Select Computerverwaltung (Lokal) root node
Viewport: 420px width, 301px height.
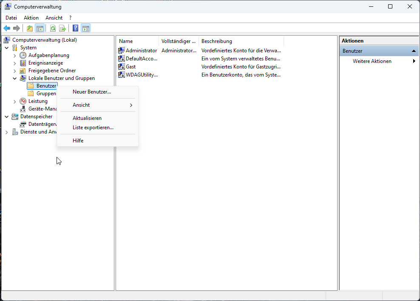coord(45,40)
